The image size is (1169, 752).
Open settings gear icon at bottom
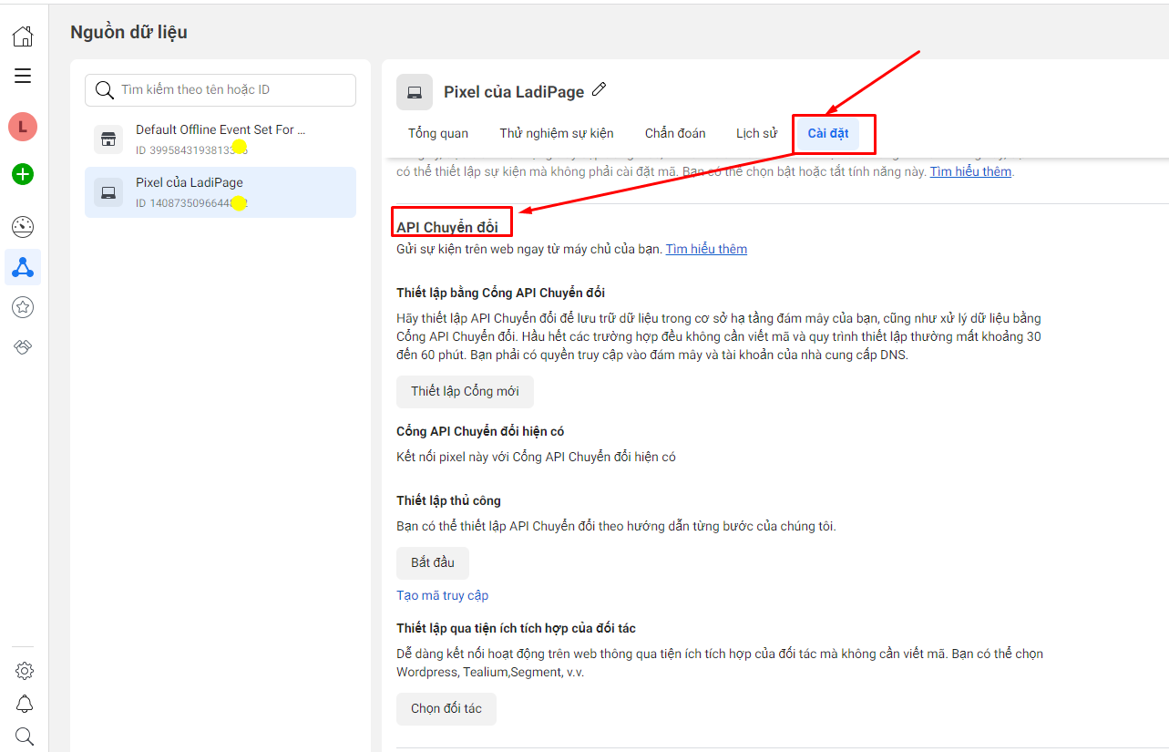pyautogui.click(x=25, y=671)
